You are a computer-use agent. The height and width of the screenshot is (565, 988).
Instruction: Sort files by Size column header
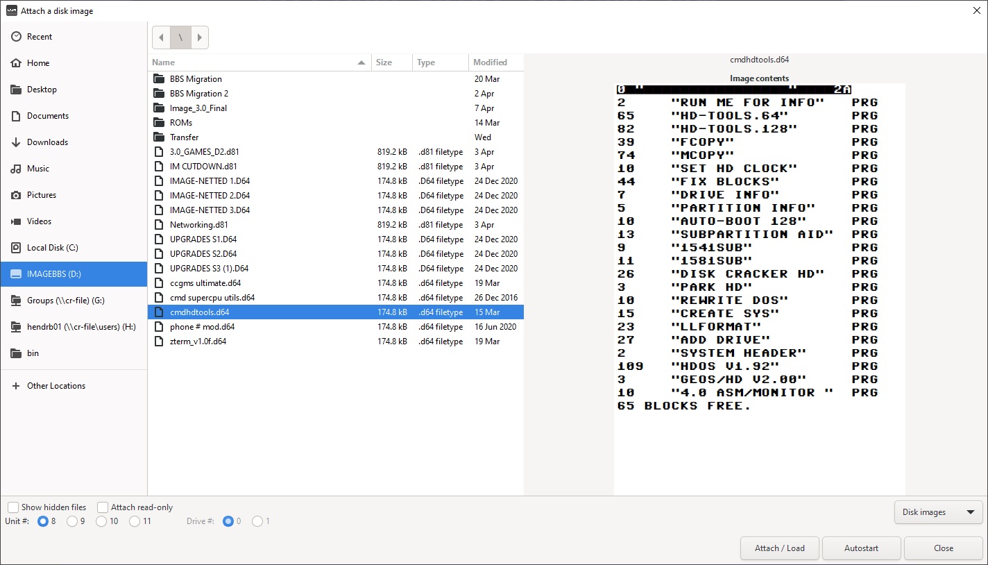392,62
